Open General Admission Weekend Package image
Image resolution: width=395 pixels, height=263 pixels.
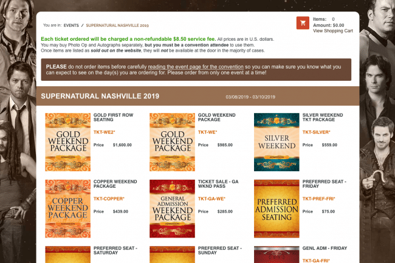[x=172, y=208]
